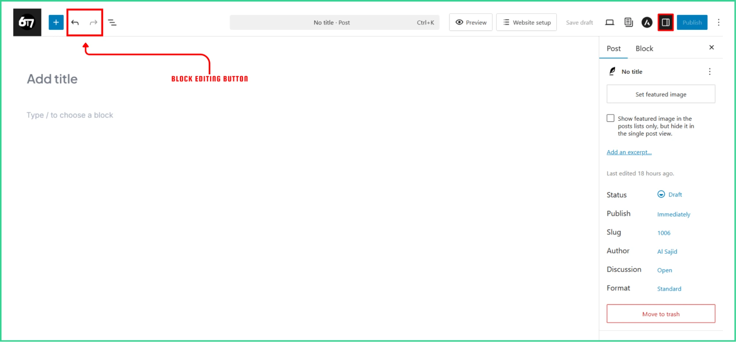Image resolution: width=736 pixels, height=342 pixels.
Task: Edit the slug 1006
Action: [664, 233]
